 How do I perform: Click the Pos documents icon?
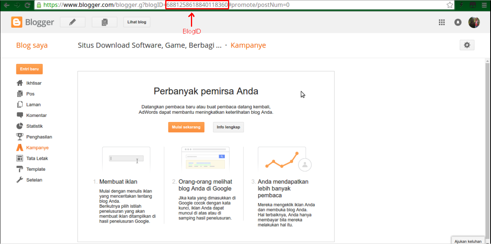click(20, 94)
